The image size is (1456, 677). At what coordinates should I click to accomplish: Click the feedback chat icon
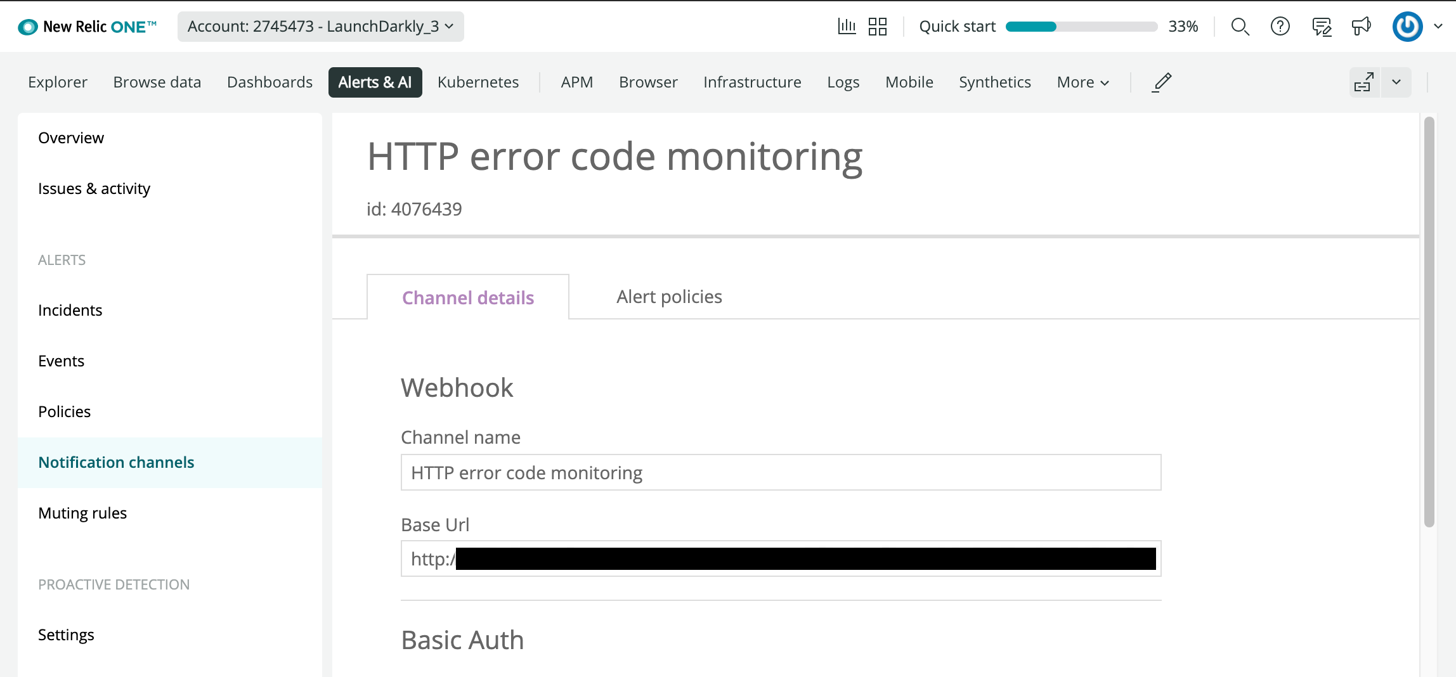point(1322,27)
